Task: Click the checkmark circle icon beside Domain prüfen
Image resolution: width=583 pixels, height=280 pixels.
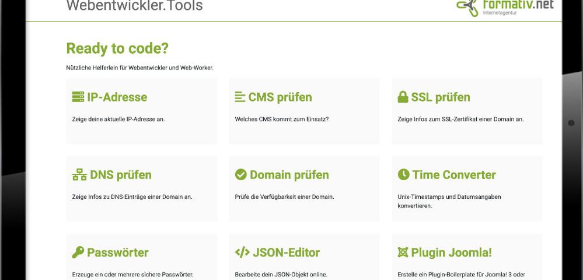Action: point(240,175)
